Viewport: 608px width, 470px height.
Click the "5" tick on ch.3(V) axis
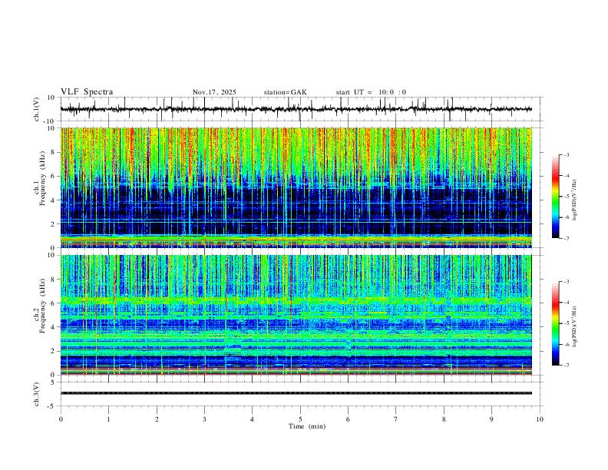click(x=53, y=382)
